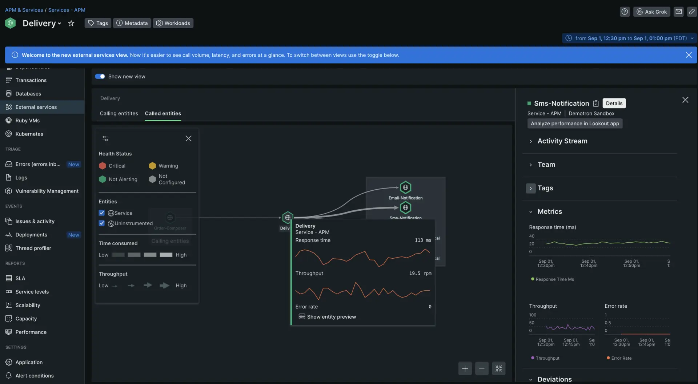
Task: Favorite the Delivery service with the star icon
Action: 71,23
